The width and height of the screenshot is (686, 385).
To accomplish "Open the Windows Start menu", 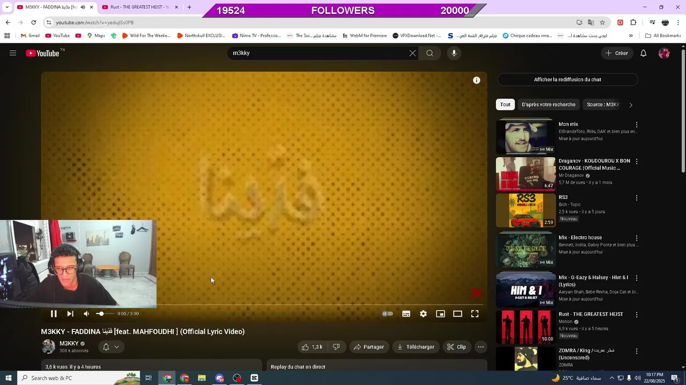I will point(9,378).
